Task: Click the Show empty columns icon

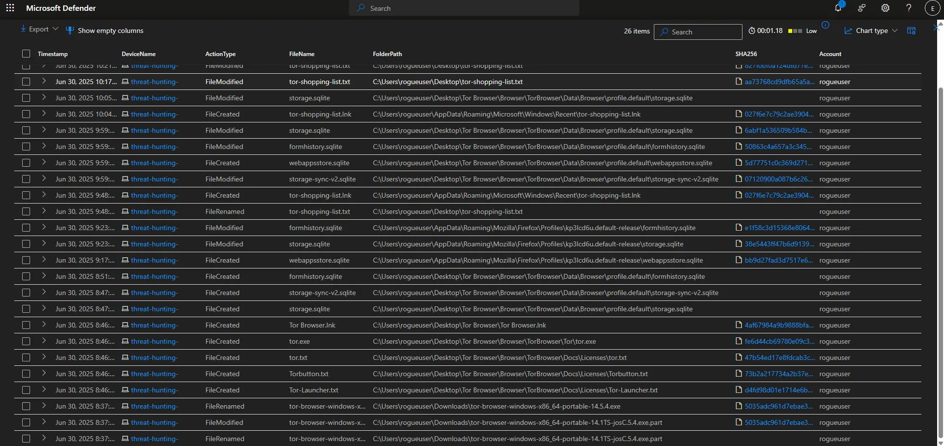Action: (x=70, y=30)
